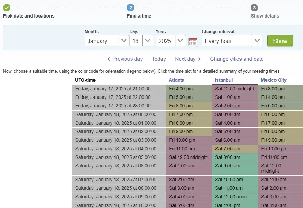Go back to Pick date and locations

click(29, 16)
